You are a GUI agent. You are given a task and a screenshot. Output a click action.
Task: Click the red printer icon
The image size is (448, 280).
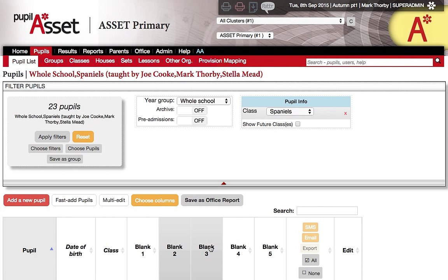(x=240, y=7)
